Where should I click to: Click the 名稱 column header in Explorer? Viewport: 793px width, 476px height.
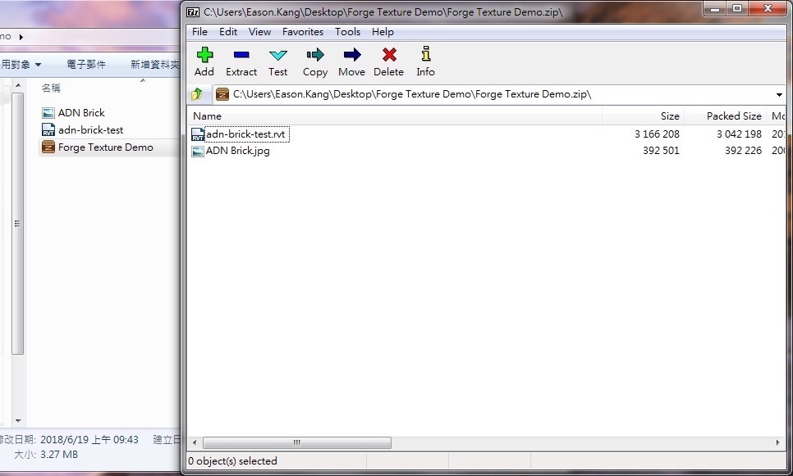51,88
